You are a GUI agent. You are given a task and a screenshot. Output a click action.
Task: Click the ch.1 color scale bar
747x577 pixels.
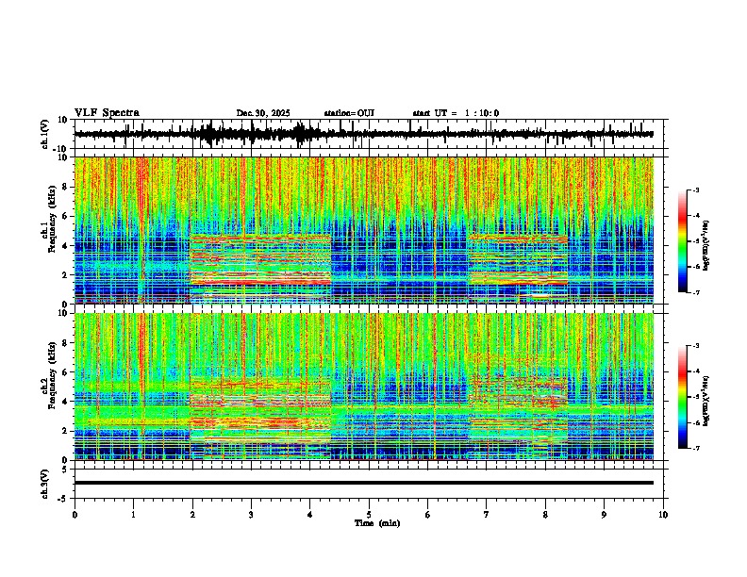point(683,241)
